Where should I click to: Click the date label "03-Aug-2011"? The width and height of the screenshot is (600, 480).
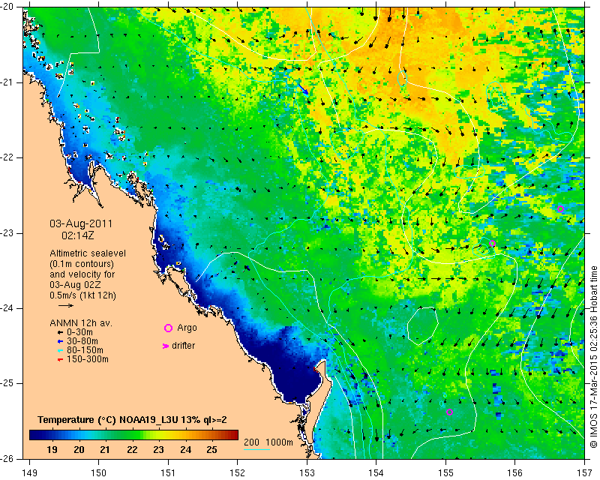(x=81, y=223)
